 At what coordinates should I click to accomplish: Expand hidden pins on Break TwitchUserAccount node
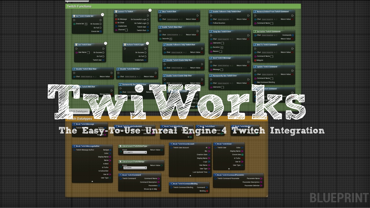coord(190,175)
